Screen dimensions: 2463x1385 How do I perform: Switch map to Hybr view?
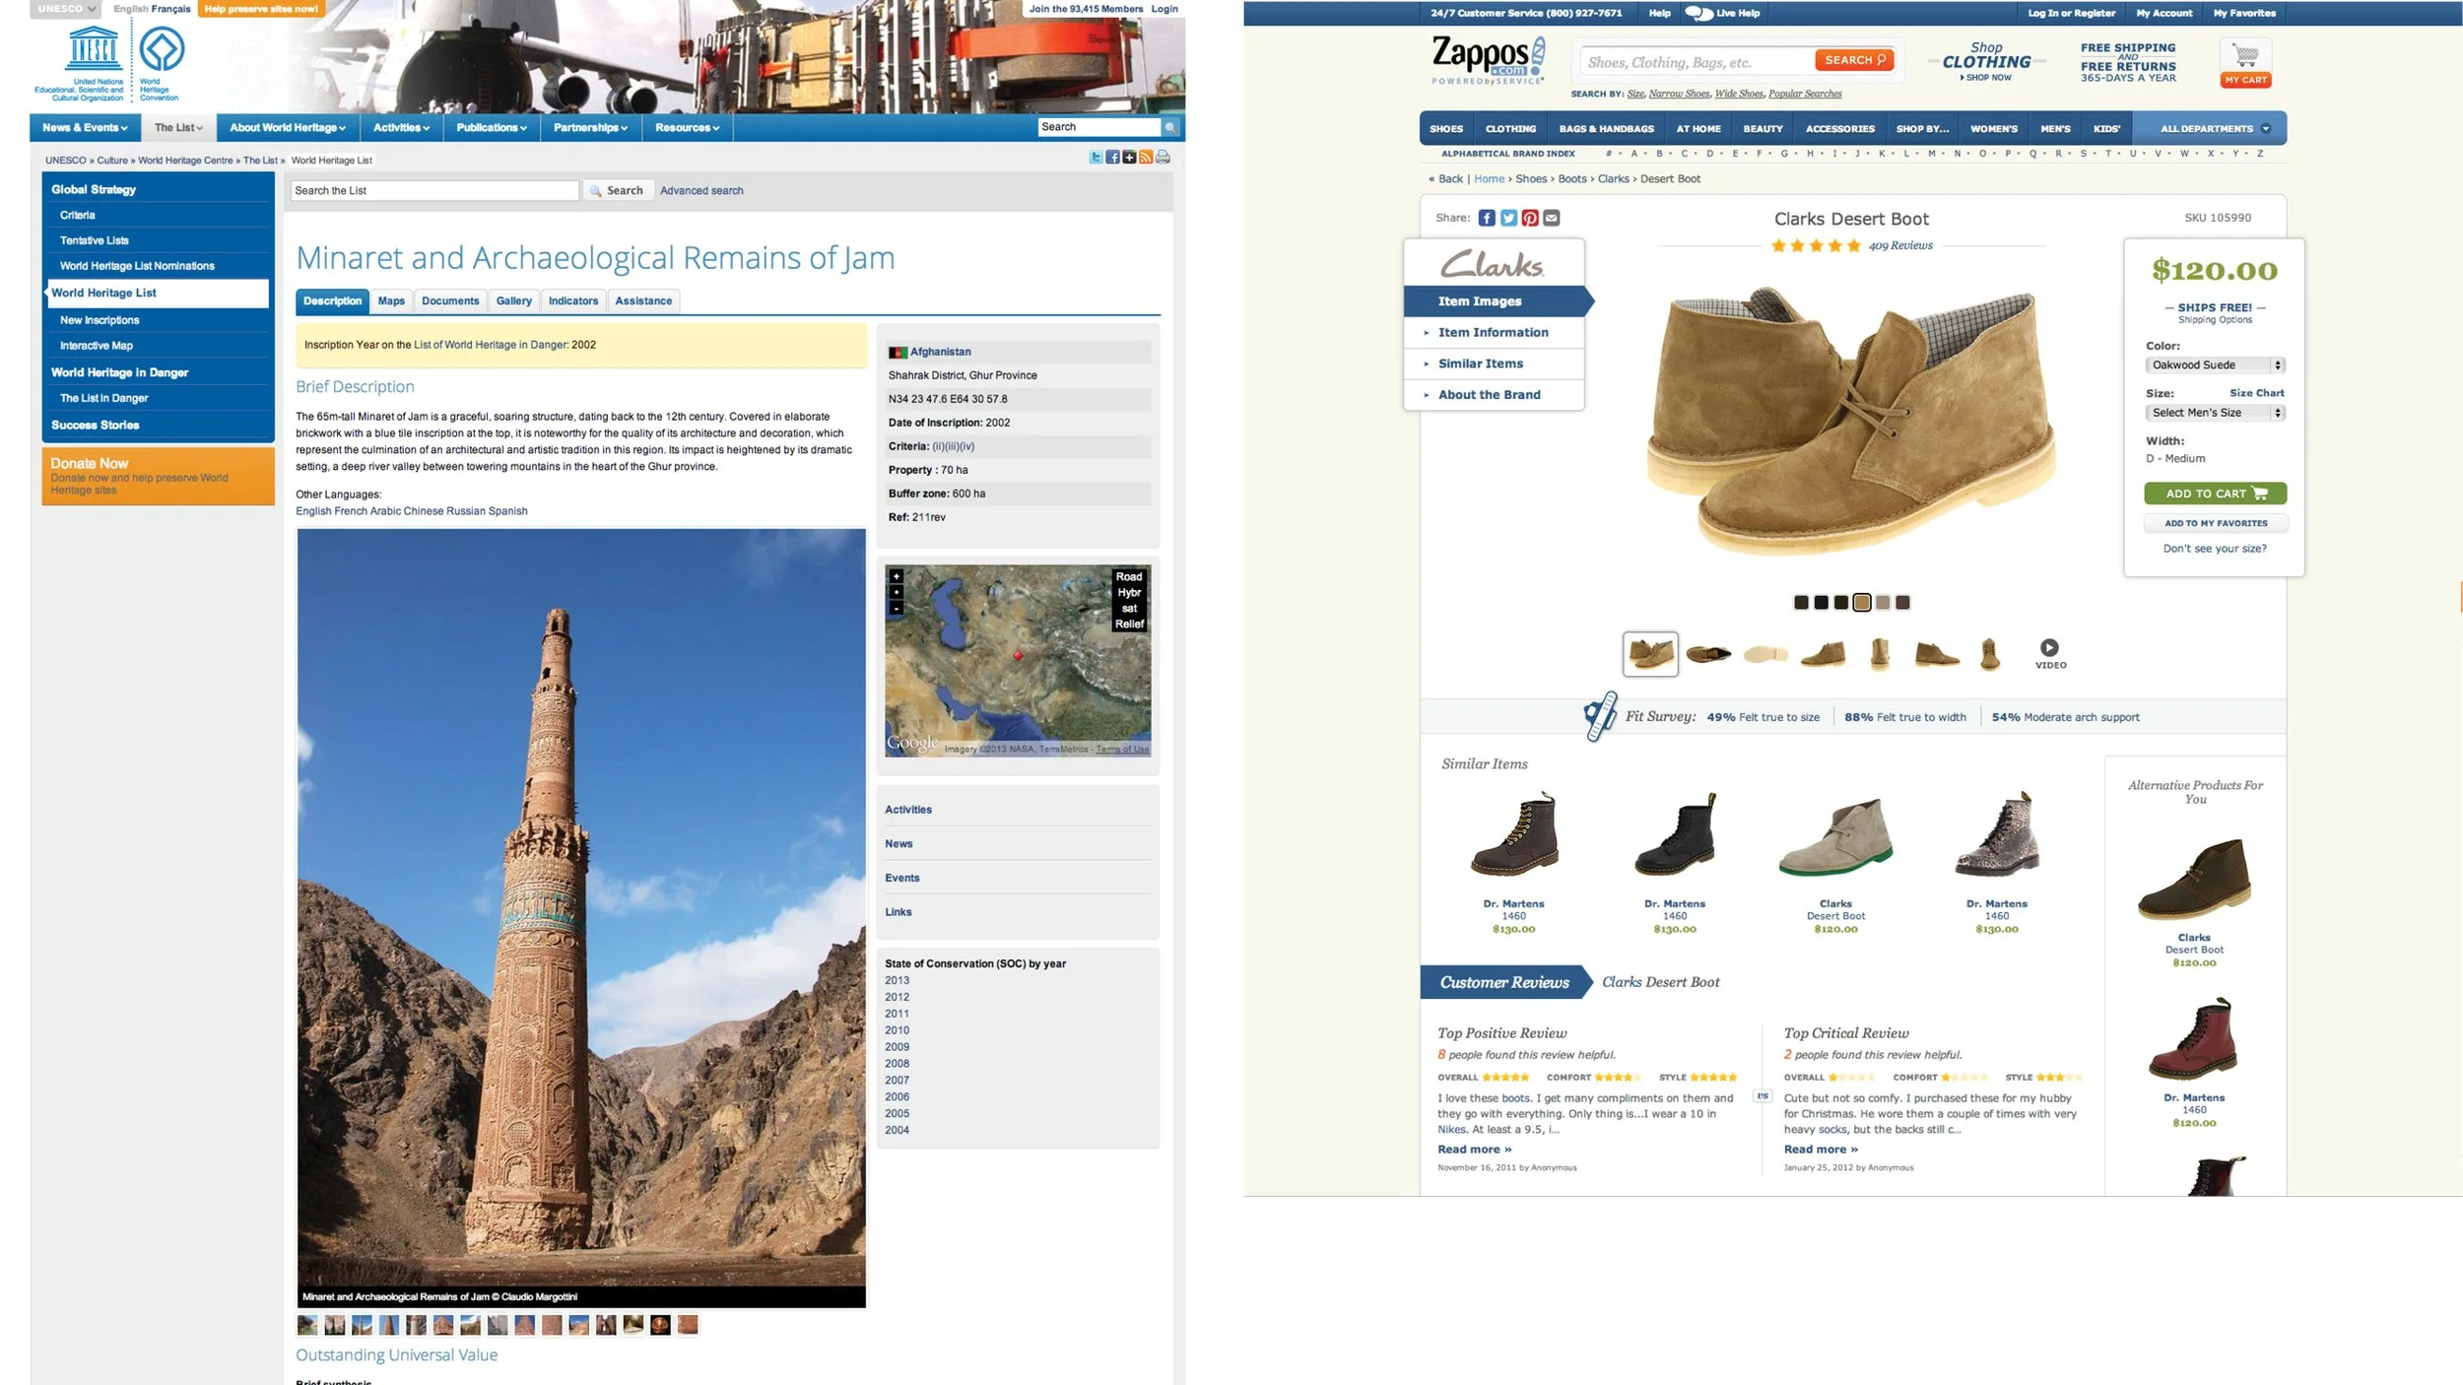point(1129,593)
